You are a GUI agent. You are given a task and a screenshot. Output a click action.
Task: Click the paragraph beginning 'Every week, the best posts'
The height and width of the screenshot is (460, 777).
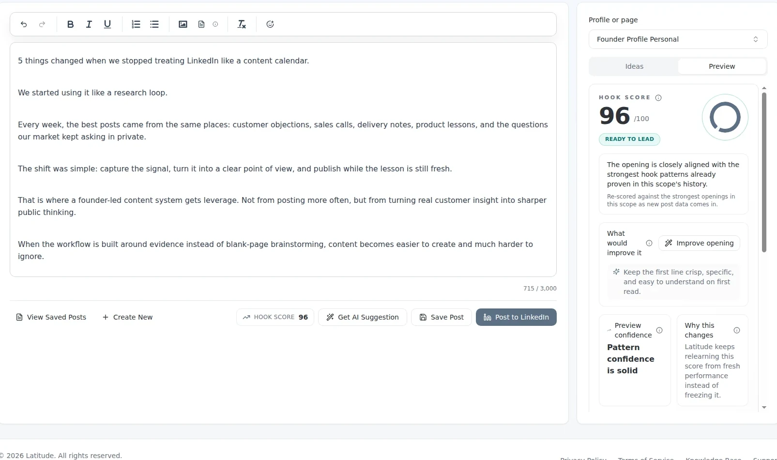point(283,131)
